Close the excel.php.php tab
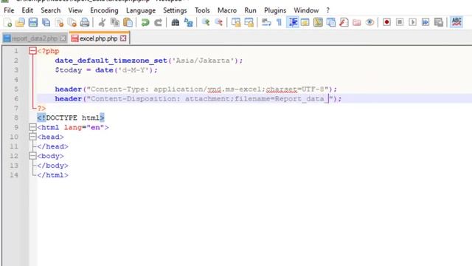Screen dimensions: 472x266 [x=123, y=38]
